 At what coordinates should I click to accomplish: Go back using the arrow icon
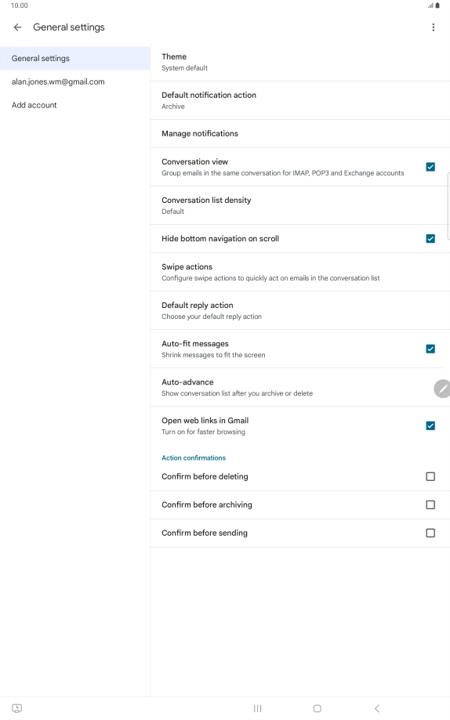[x=17, y=27]
